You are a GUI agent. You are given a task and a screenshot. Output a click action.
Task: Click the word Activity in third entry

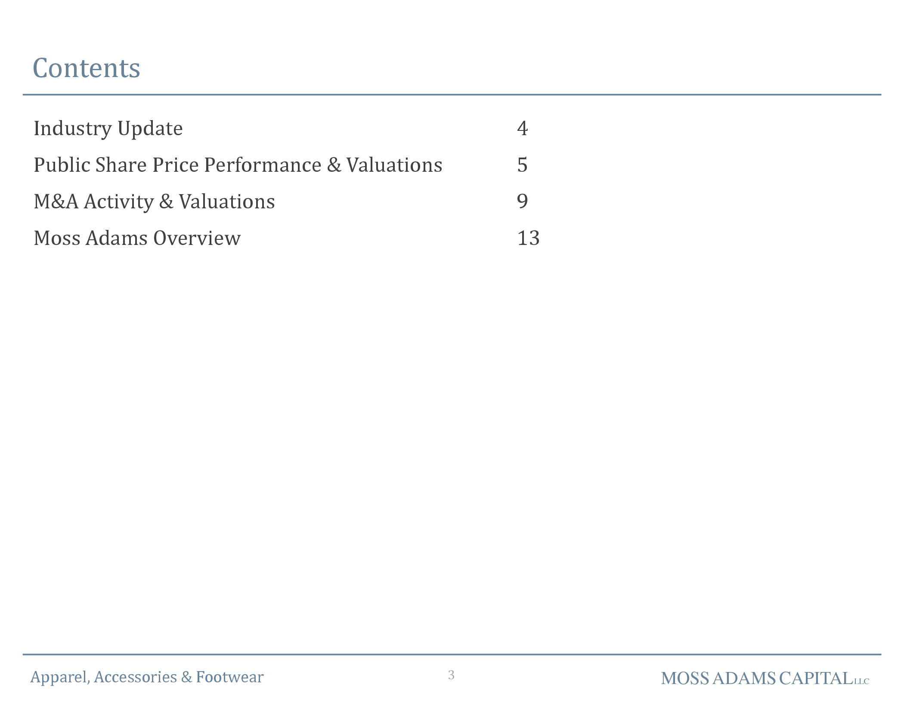[119, 202]
